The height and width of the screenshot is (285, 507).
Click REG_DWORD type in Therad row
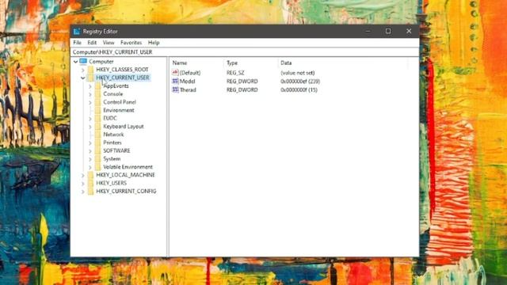coord(242,89)
